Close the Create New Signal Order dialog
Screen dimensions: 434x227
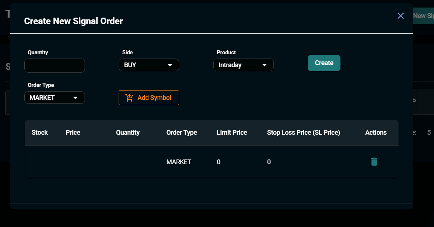tap(400, 16)
